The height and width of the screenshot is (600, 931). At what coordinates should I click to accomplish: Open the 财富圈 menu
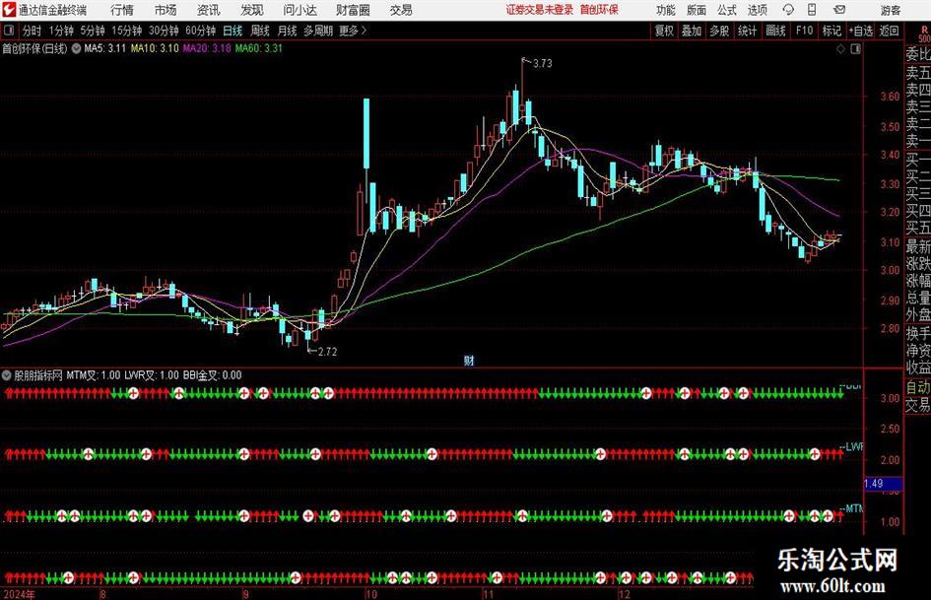click(353, 10)
